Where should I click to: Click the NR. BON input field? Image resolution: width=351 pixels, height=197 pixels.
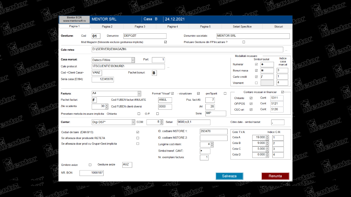[92, 173]
